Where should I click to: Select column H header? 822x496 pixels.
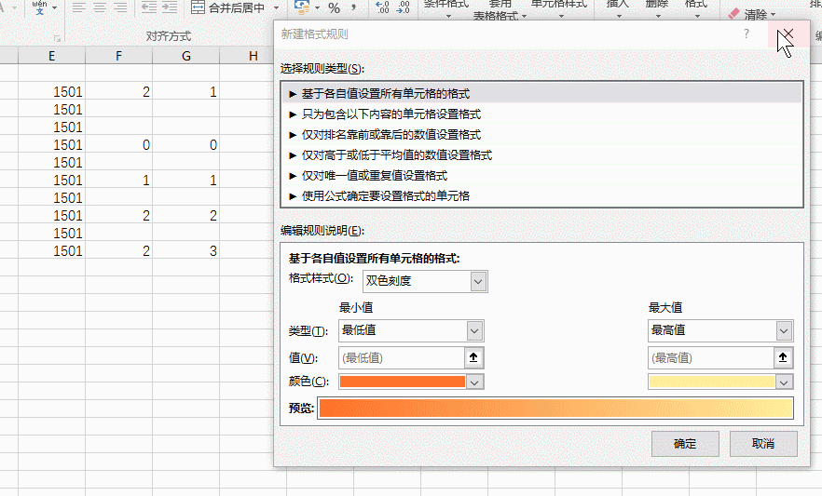pyautogui.click(x=253, y=56)
